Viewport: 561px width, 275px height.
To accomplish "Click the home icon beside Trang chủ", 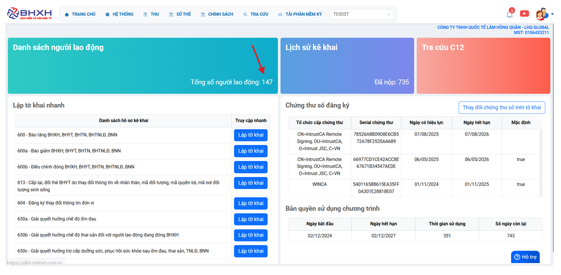I will [x=67, y=14].
